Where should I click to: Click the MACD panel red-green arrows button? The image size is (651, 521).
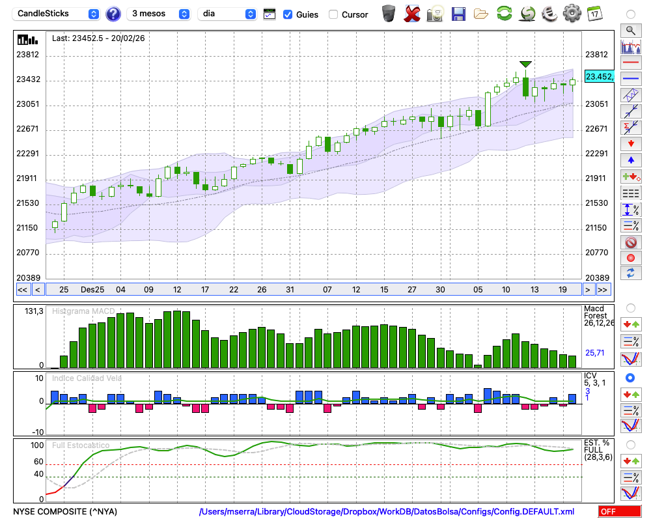631,324
